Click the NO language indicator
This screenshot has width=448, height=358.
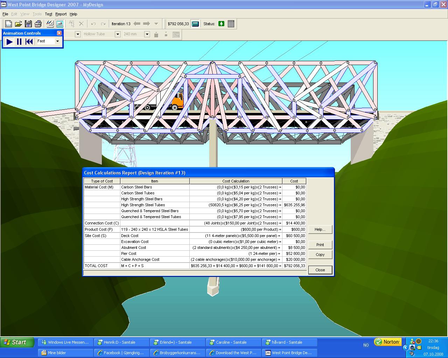tap(366, 345)
